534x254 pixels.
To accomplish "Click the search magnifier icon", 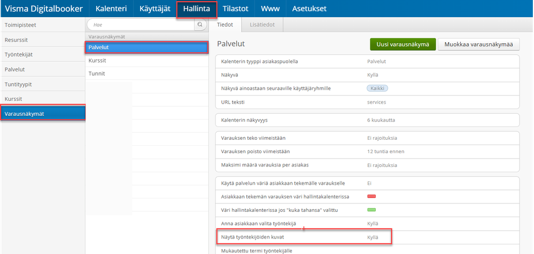I will tap(200, 25).
